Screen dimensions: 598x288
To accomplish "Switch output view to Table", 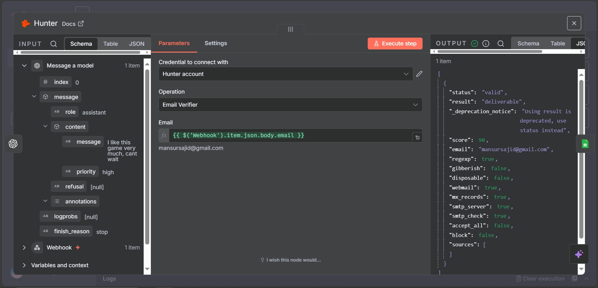I will pyautogui.click(x=557, y=44).
